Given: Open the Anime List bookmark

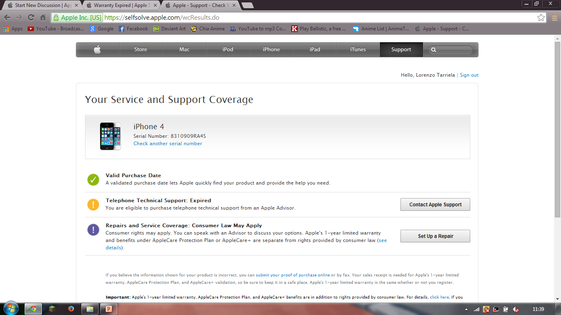Looking at the screenshot, I should (381, 29).
